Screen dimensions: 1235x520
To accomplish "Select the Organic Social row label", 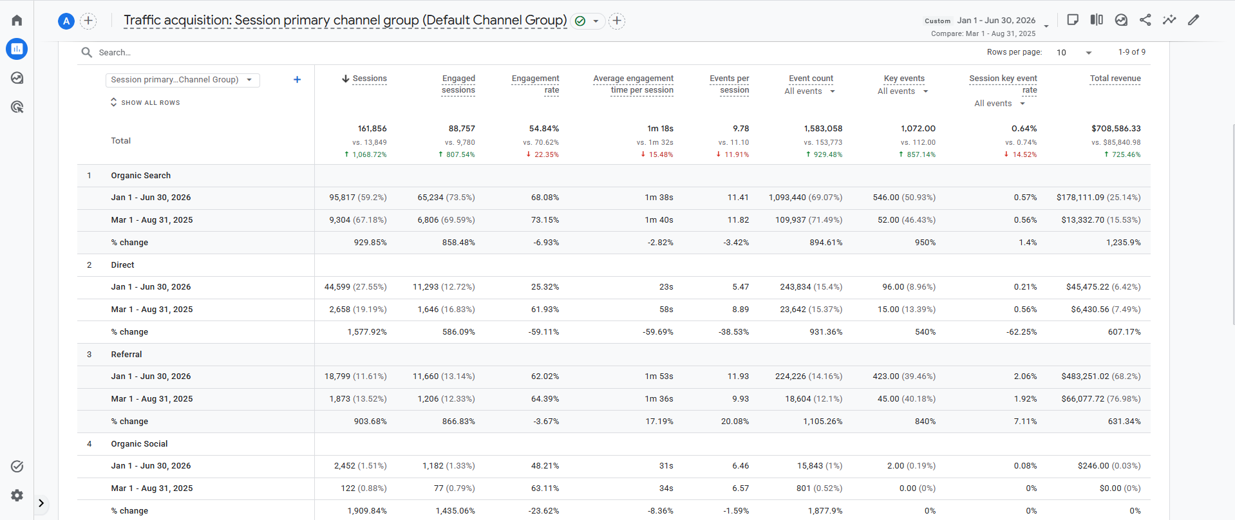I will point(139,444).
